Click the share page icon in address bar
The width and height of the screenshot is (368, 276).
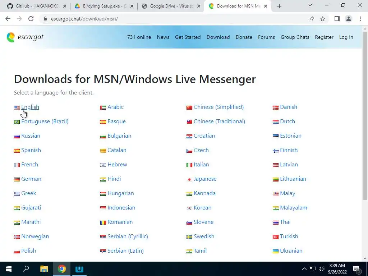311,19
